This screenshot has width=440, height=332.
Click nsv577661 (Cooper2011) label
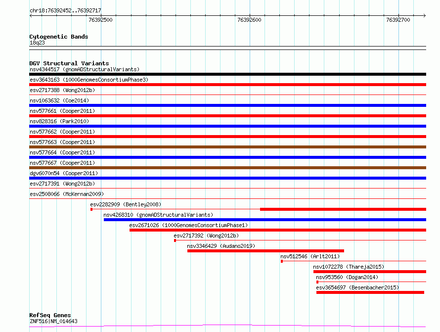click(x=62, y=111)
